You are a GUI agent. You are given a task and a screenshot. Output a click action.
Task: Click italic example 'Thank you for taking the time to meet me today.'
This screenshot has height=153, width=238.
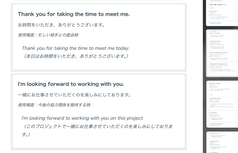[75, 48]
